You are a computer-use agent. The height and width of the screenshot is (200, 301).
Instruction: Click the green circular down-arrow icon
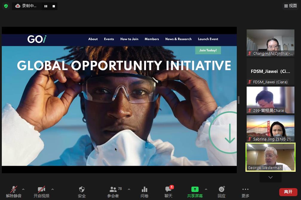point(223,132)
